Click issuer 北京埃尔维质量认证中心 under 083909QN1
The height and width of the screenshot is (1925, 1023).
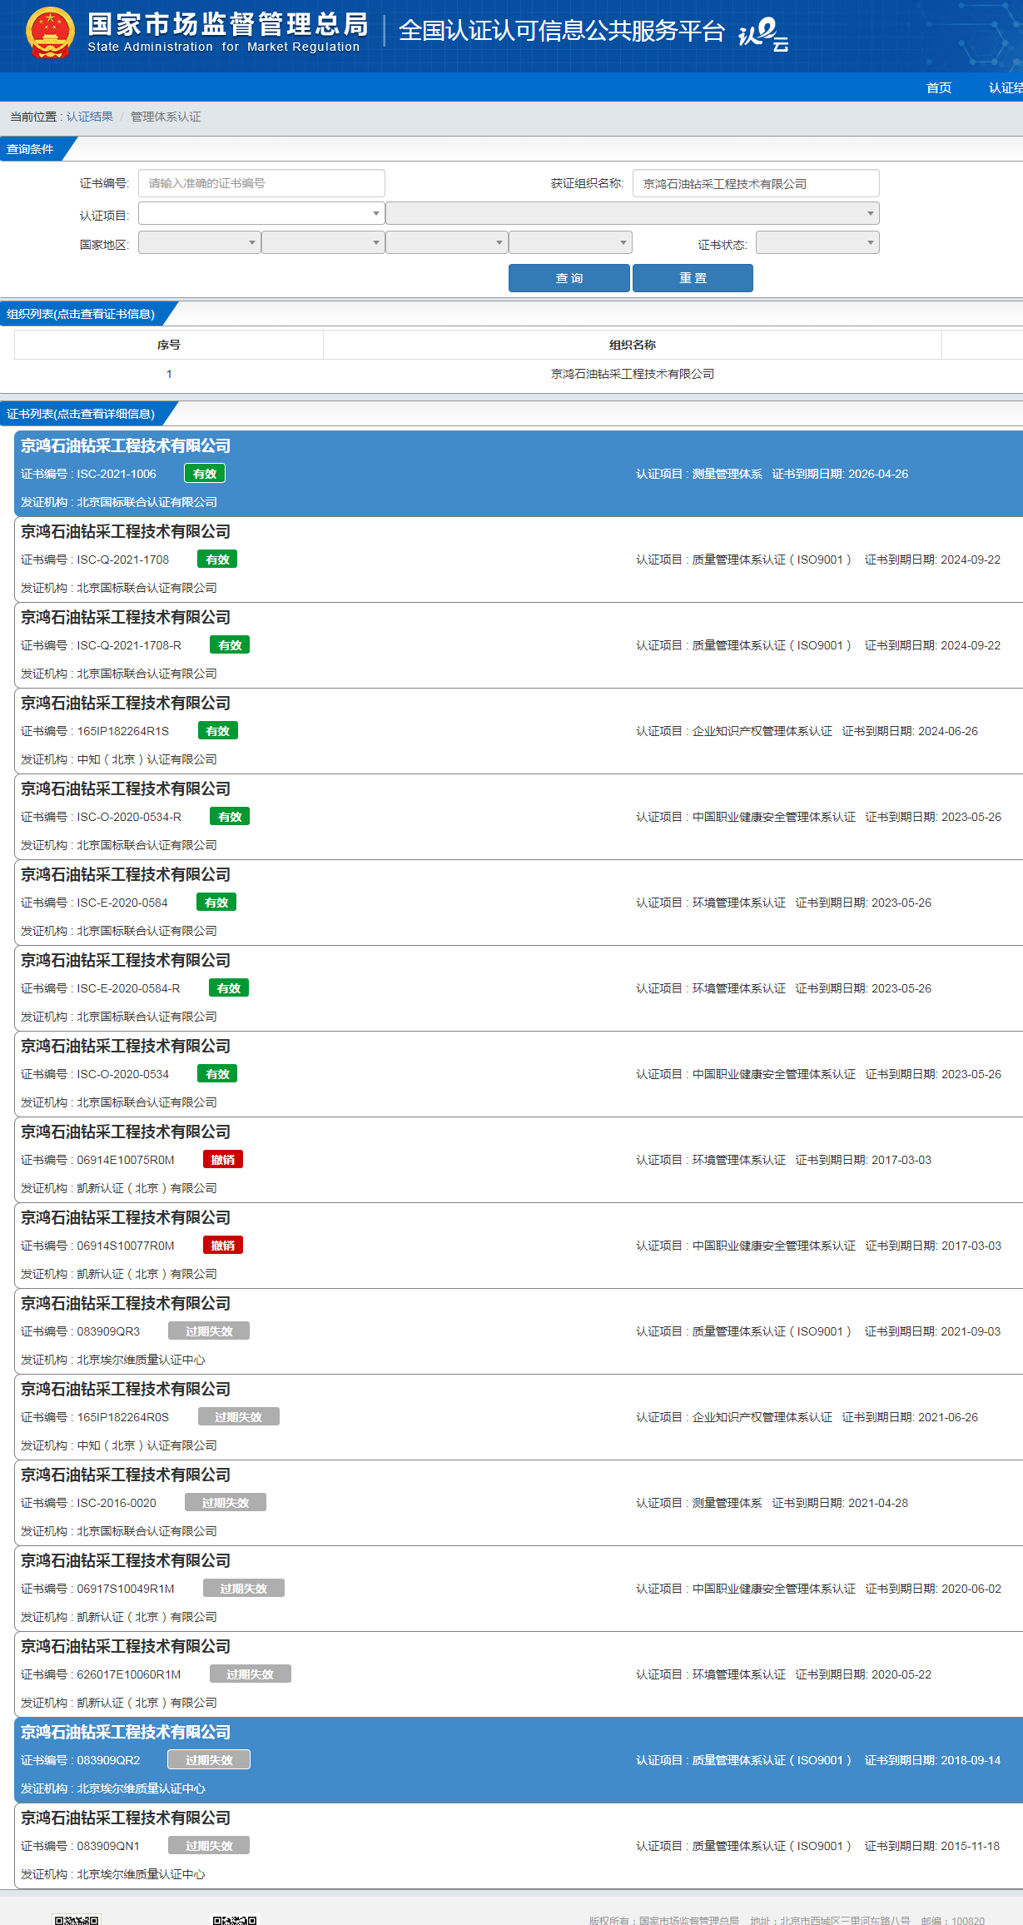coord(141,1874)
